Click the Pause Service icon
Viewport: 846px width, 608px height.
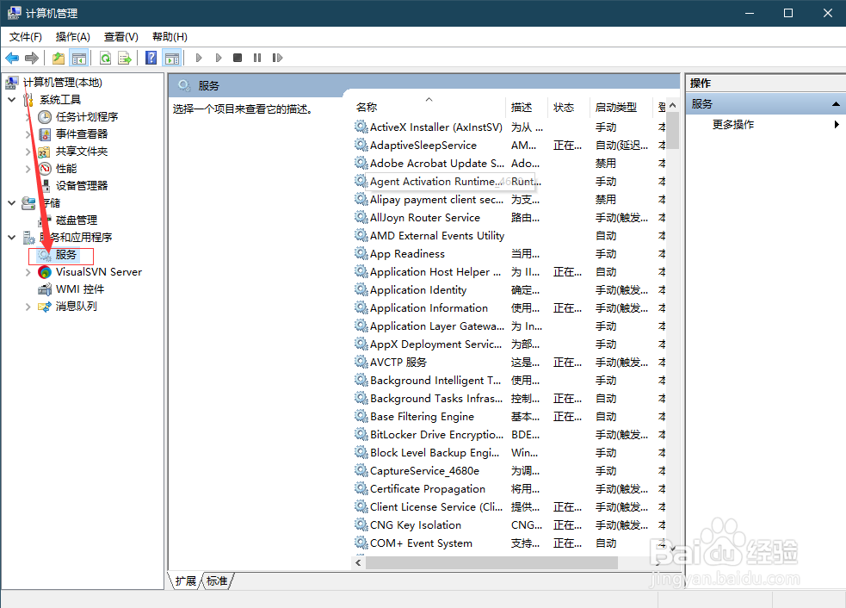(x=257, y=58)
